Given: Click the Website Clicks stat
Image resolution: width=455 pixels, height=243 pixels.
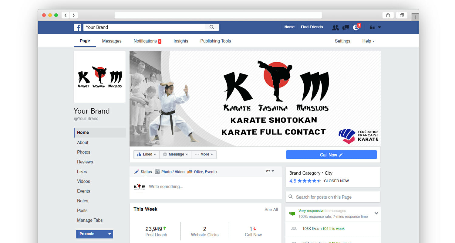Looking at the screenshot, I should [x=205, y=231].
